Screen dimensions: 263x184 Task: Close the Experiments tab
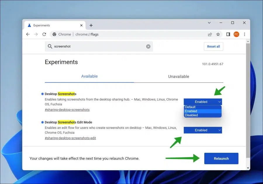click(81, 25)
